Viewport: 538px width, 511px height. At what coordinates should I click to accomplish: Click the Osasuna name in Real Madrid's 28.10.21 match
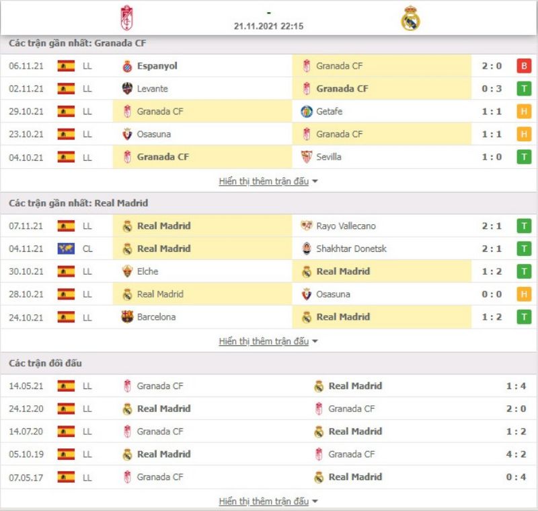(x=333, y=294)
